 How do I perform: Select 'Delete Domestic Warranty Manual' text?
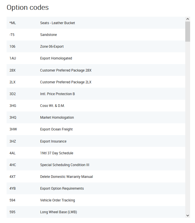(x=67, y=177)
